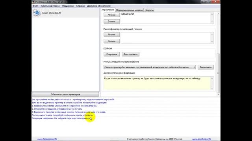This screenshot has width=252, height=141.
Task: Close the PrintHelp window
Action: click(x=216, y=2)
